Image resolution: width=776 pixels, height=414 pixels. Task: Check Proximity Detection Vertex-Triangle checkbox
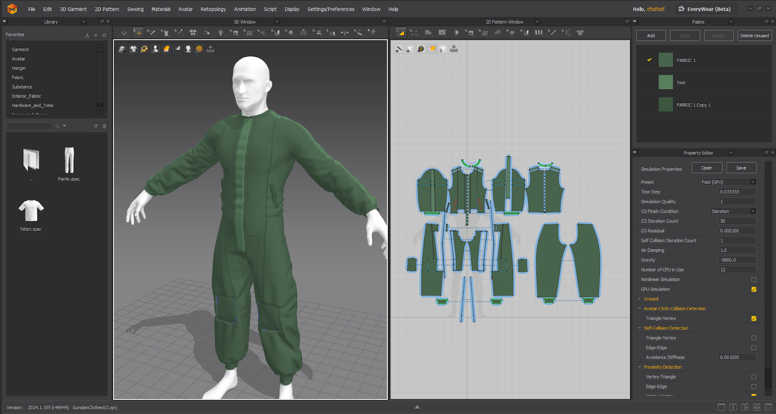pos(754,377)
